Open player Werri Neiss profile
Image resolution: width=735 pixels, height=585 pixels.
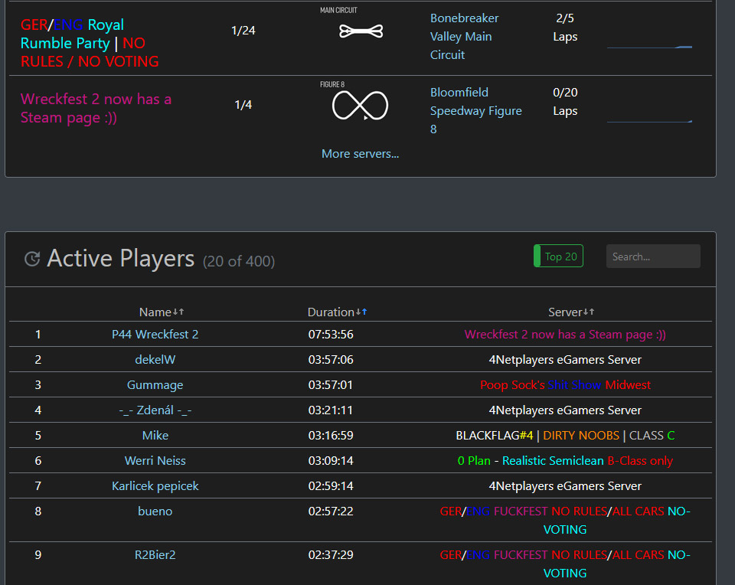click(x=155, y=461)
